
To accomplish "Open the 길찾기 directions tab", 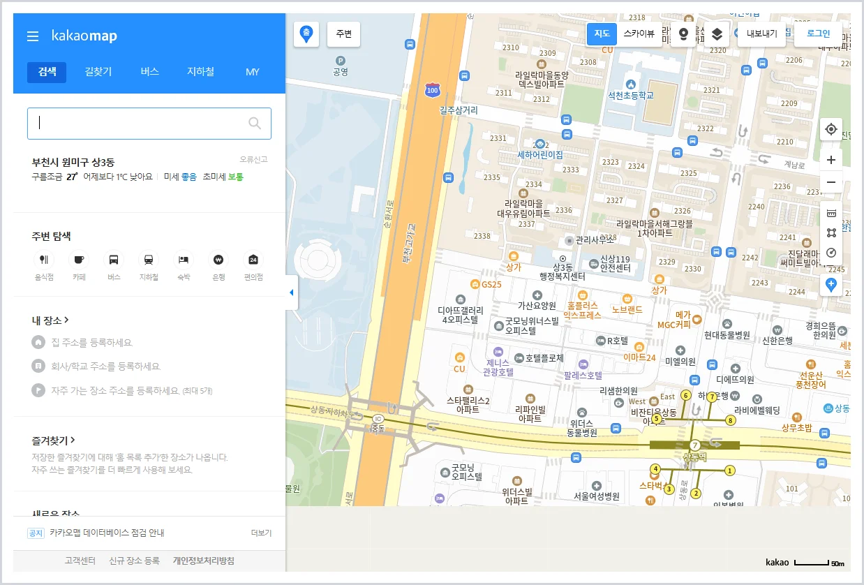I will [98, 72].
